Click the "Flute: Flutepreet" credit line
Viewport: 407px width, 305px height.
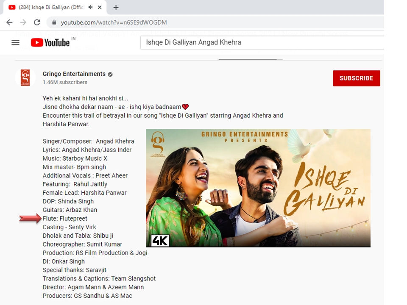tap(65, 219)
